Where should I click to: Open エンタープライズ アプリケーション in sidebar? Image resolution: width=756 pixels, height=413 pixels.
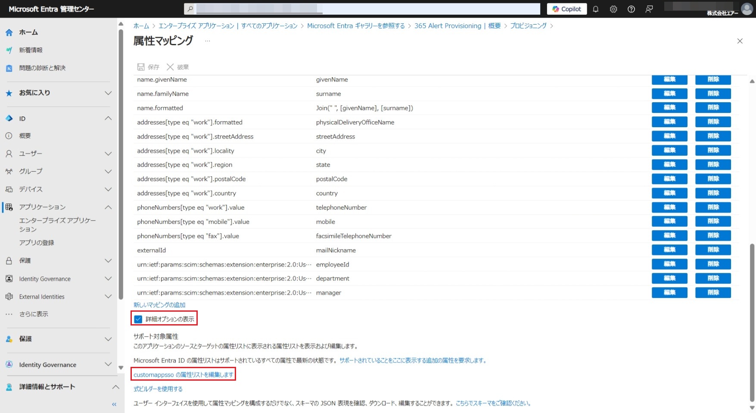coord(57,225)
